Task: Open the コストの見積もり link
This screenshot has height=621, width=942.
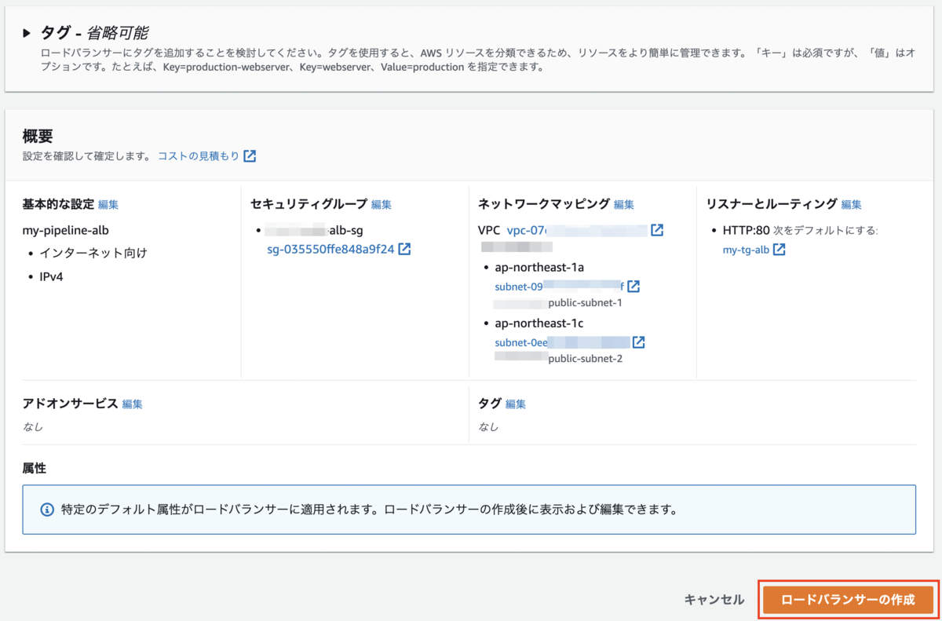Action: 199,156
